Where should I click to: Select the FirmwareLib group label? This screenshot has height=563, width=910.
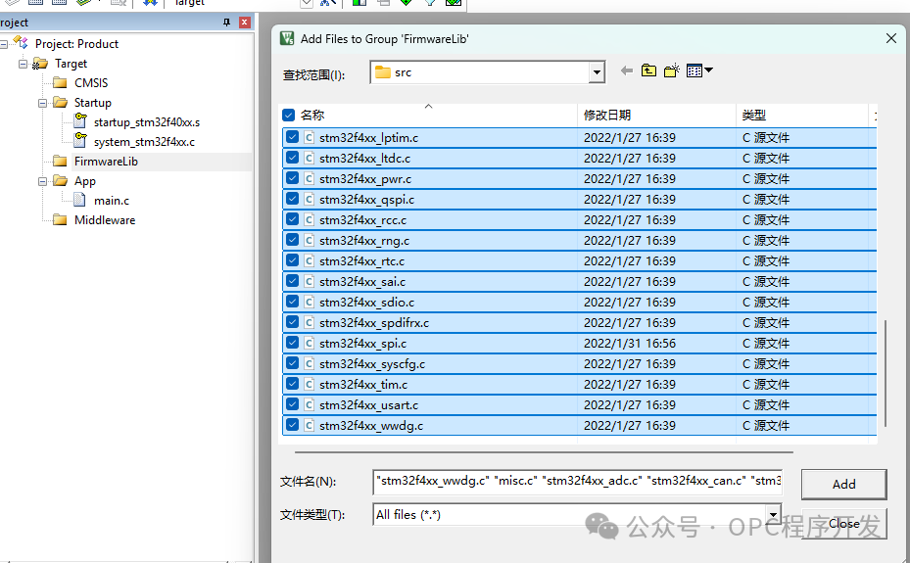point(106,162)
